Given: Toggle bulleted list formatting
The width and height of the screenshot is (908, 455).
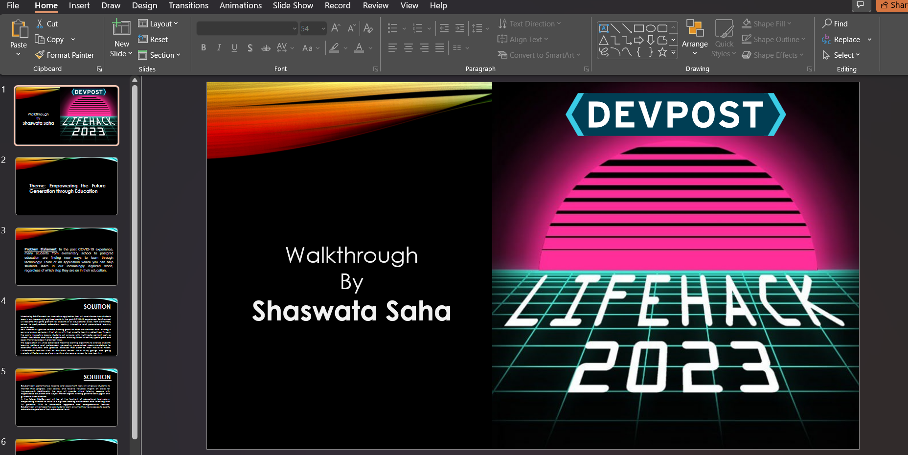Looking at the screenshot, I should click(x=392, y=28).
